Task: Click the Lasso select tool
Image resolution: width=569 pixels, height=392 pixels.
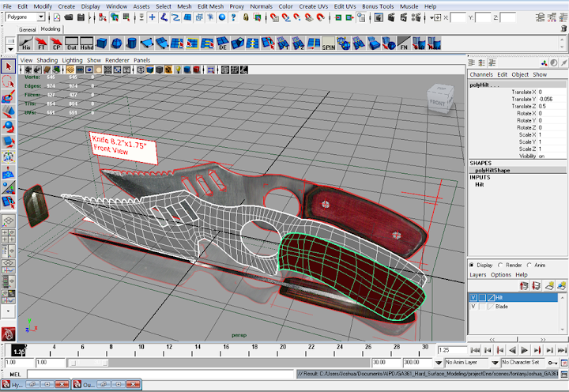Action: 9,81
